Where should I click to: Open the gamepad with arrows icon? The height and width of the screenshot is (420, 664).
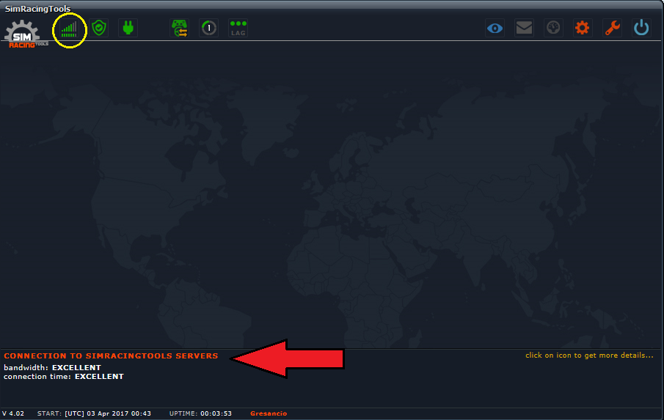tap(180, 29)
